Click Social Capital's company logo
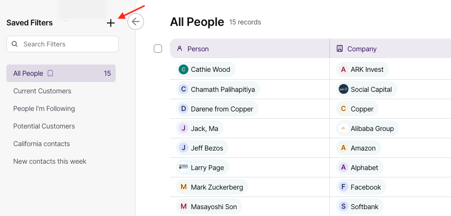The width and height of the screenshot is (451, 216). [x=344, y=89]
